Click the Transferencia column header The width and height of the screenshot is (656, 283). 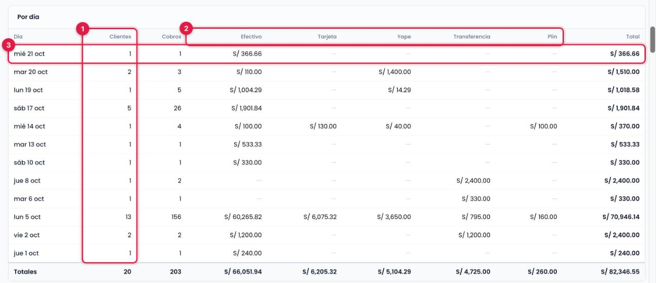click(471, 36)
